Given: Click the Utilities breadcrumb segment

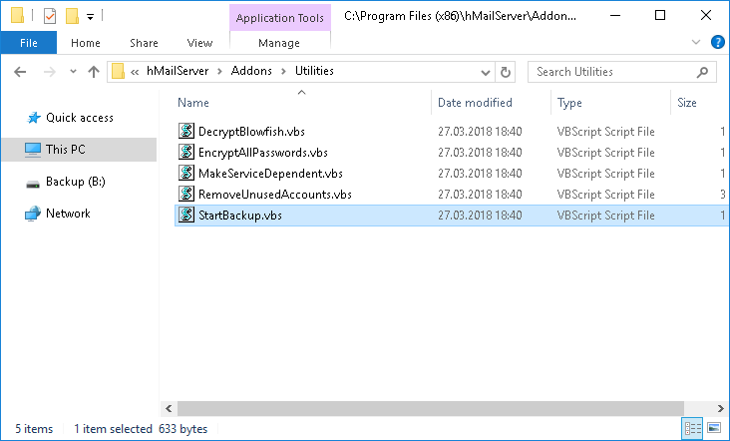Looking at the screenshot, I should 314,71.
